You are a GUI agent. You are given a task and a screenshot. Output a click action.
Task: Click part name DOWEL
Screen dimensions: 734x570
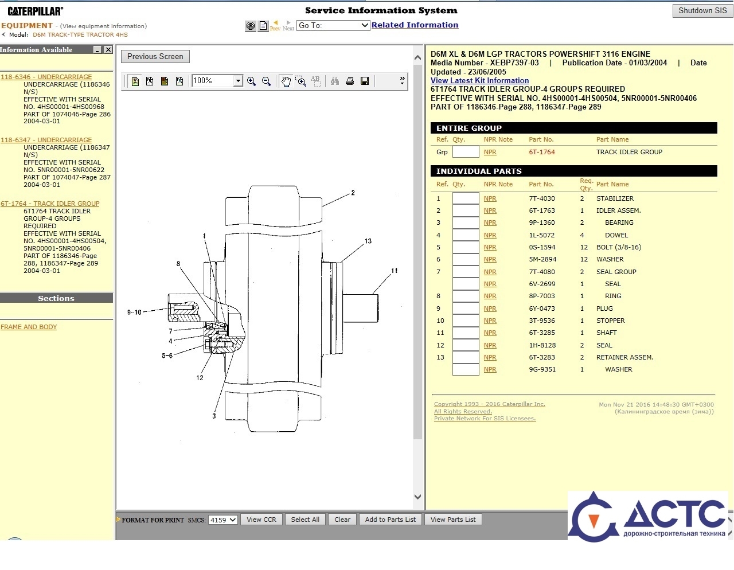click(x=616, y=235)
